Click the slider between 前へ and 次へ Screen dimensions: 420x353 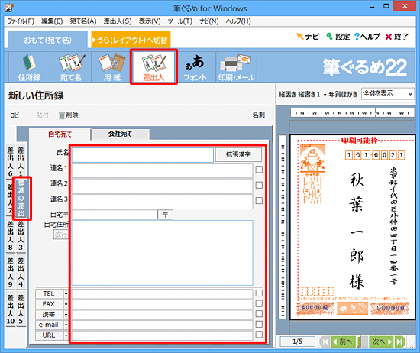click(x=362, y=342)
